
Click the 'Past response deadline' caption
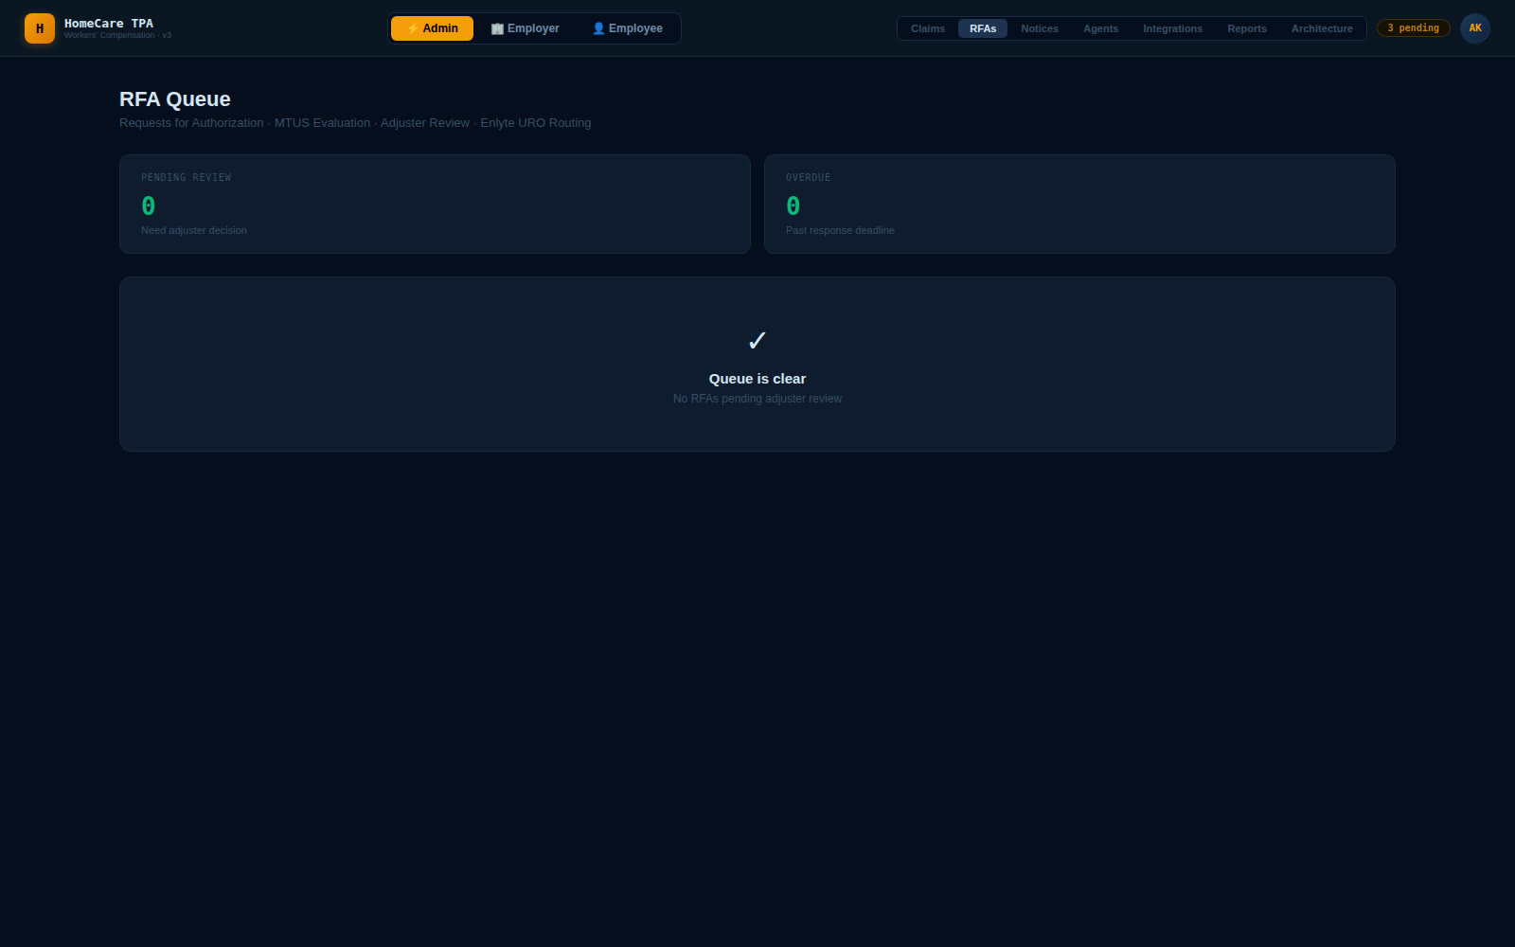point(840,230)
